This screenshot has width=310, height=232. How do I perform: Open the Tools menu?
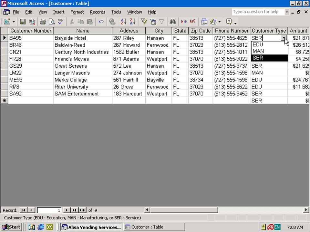[116, 12]
